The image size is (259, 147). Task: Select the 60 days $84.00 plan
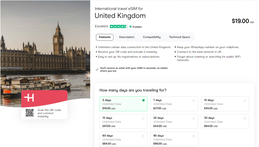tap(143, 136)
